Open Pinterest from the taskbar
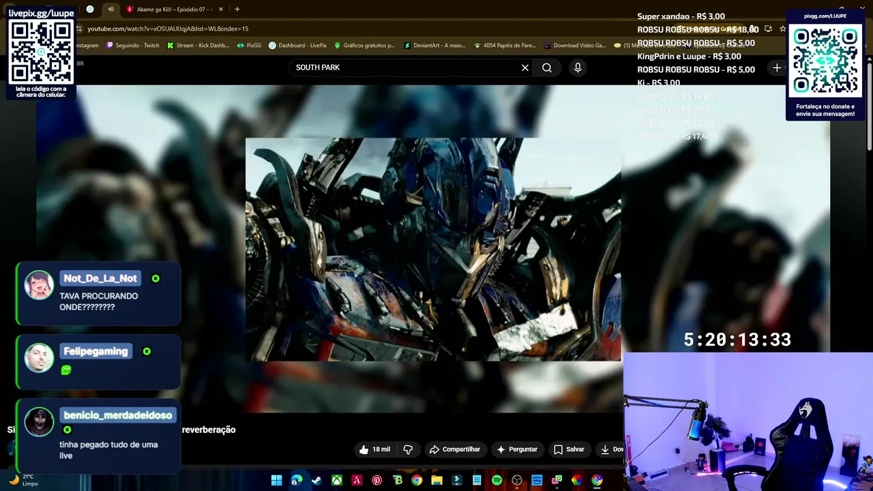873x491 pixels. pos(376,480)
